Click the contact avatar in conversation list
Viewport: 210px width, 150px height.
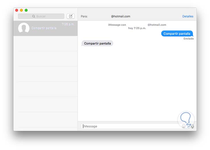24,28
